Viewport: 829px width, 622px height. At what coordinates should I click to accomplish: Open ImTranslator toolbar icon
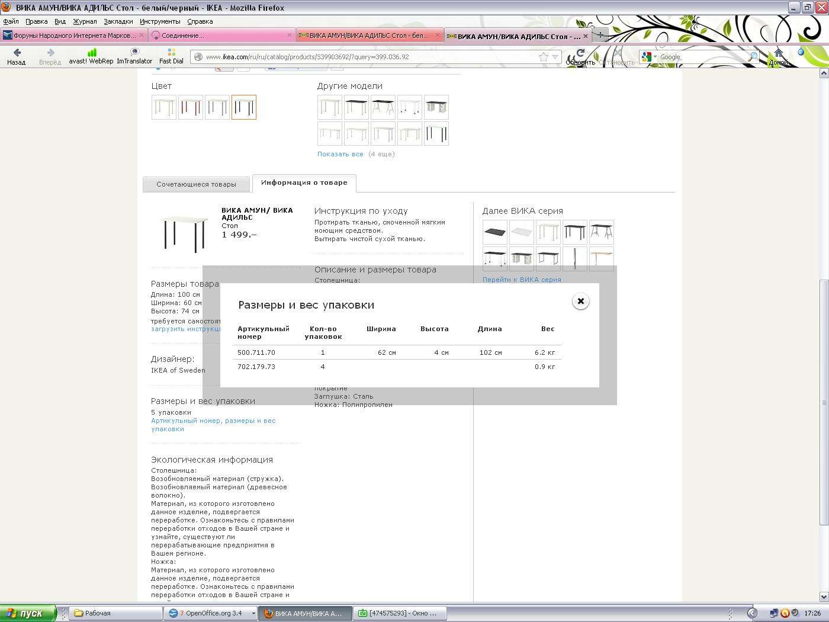[x=134, y=57]
